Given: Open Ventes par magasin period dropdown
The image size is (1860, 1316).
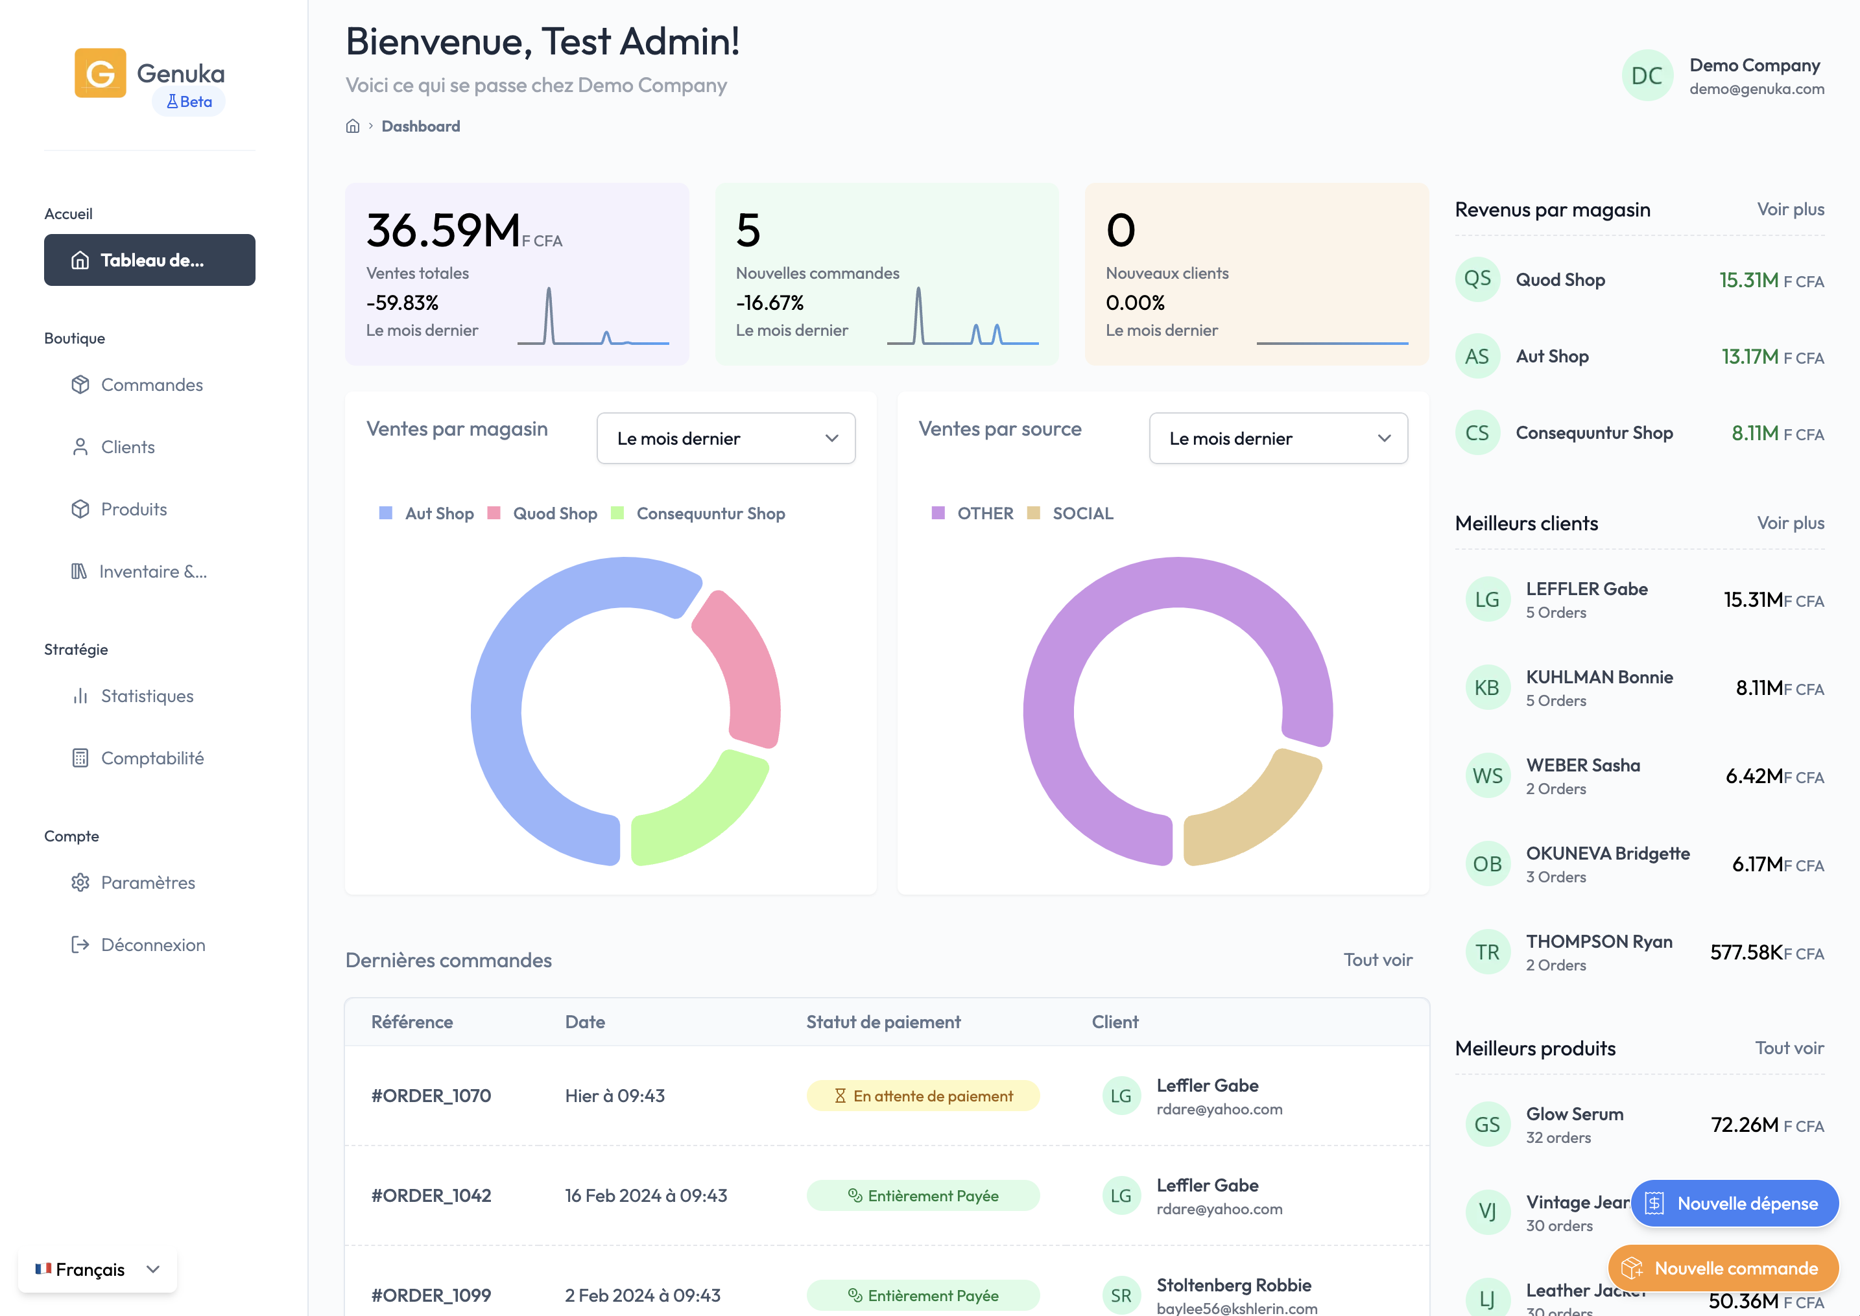Looking at the screenshot, I should point(725,438).
